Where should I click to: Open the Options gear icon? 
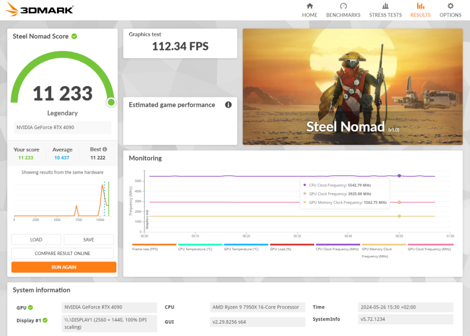coord(451,6)
